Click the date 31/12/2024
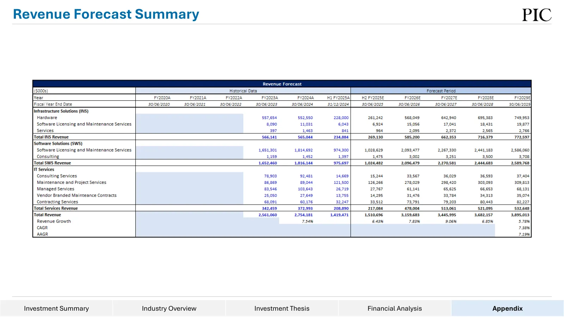The height and width of the screenshot is (317, 564). click(338, 104)
